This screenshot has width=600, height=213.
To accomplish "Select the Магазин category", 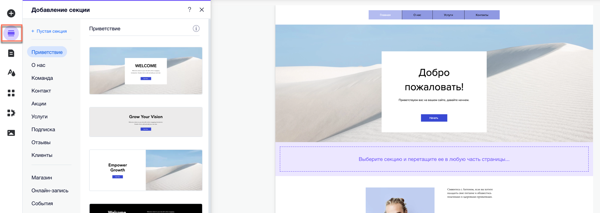I will pos(42,178).
